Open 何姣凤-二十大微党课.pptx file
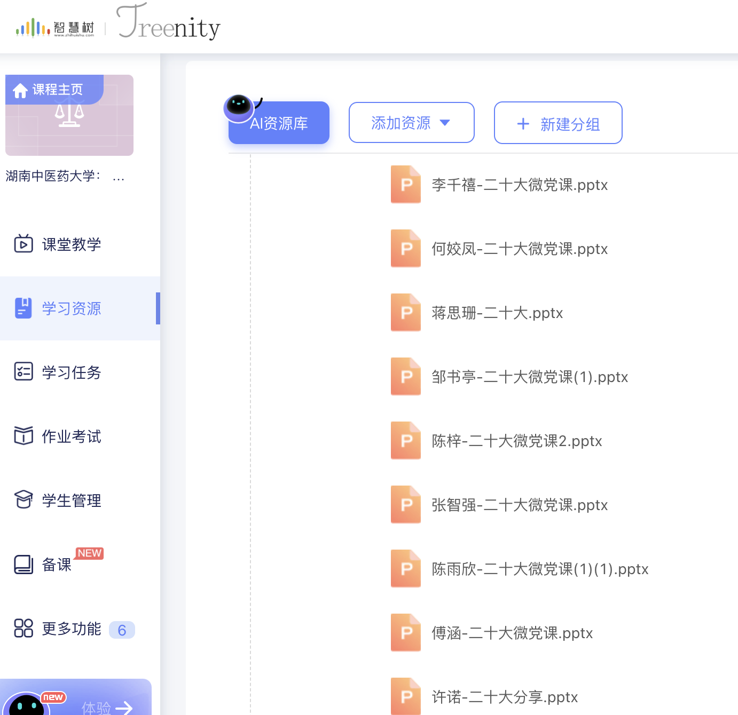The image size is (738, 715). pyautogui.click(x=520, y=249)
